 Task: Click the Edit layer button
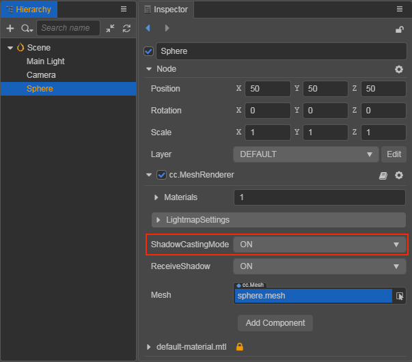394,154
